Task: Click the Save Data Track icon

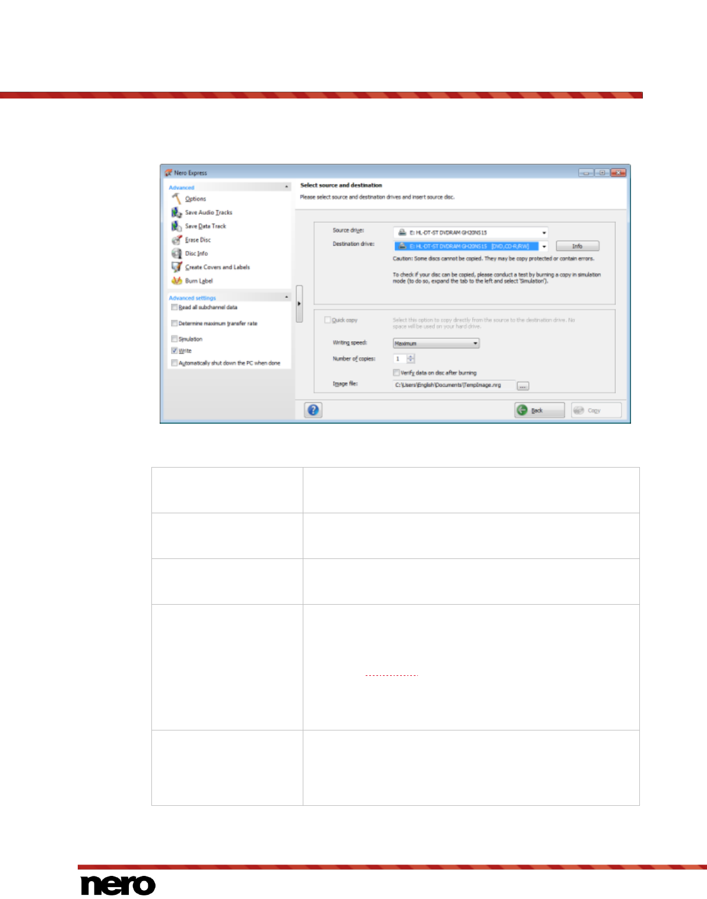Action: point(176,226)
